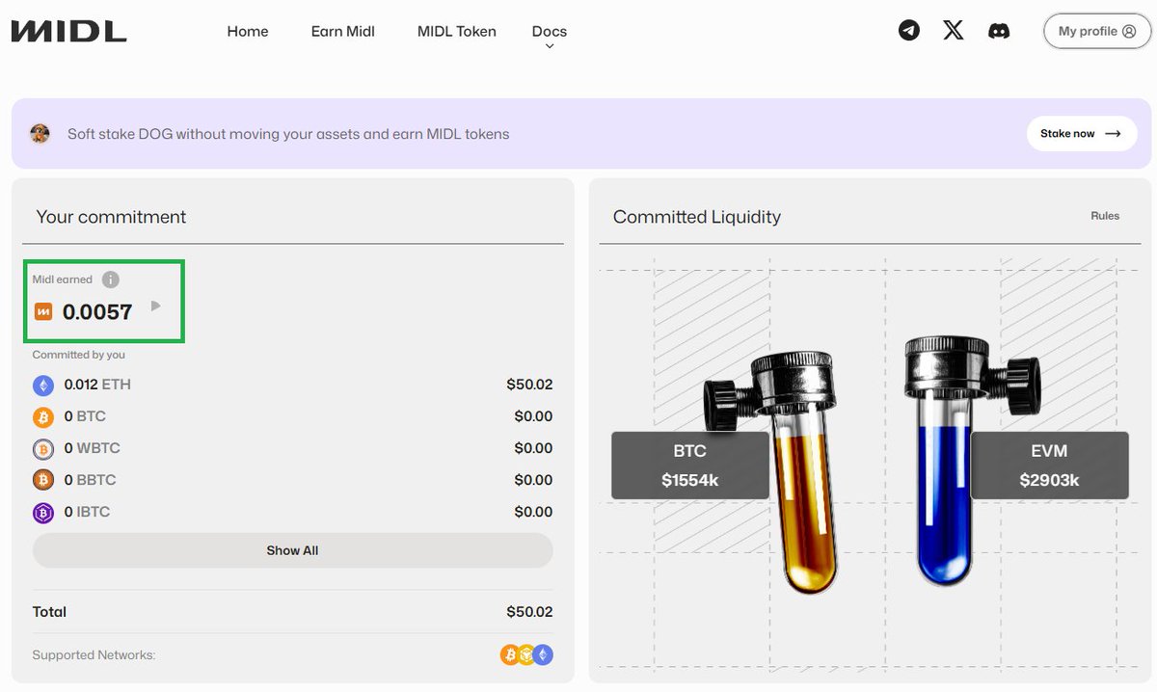The width and height of the screenshot is (1157, 692).
Task: Click the WBTC coin icon
Action: coord(43,449)
